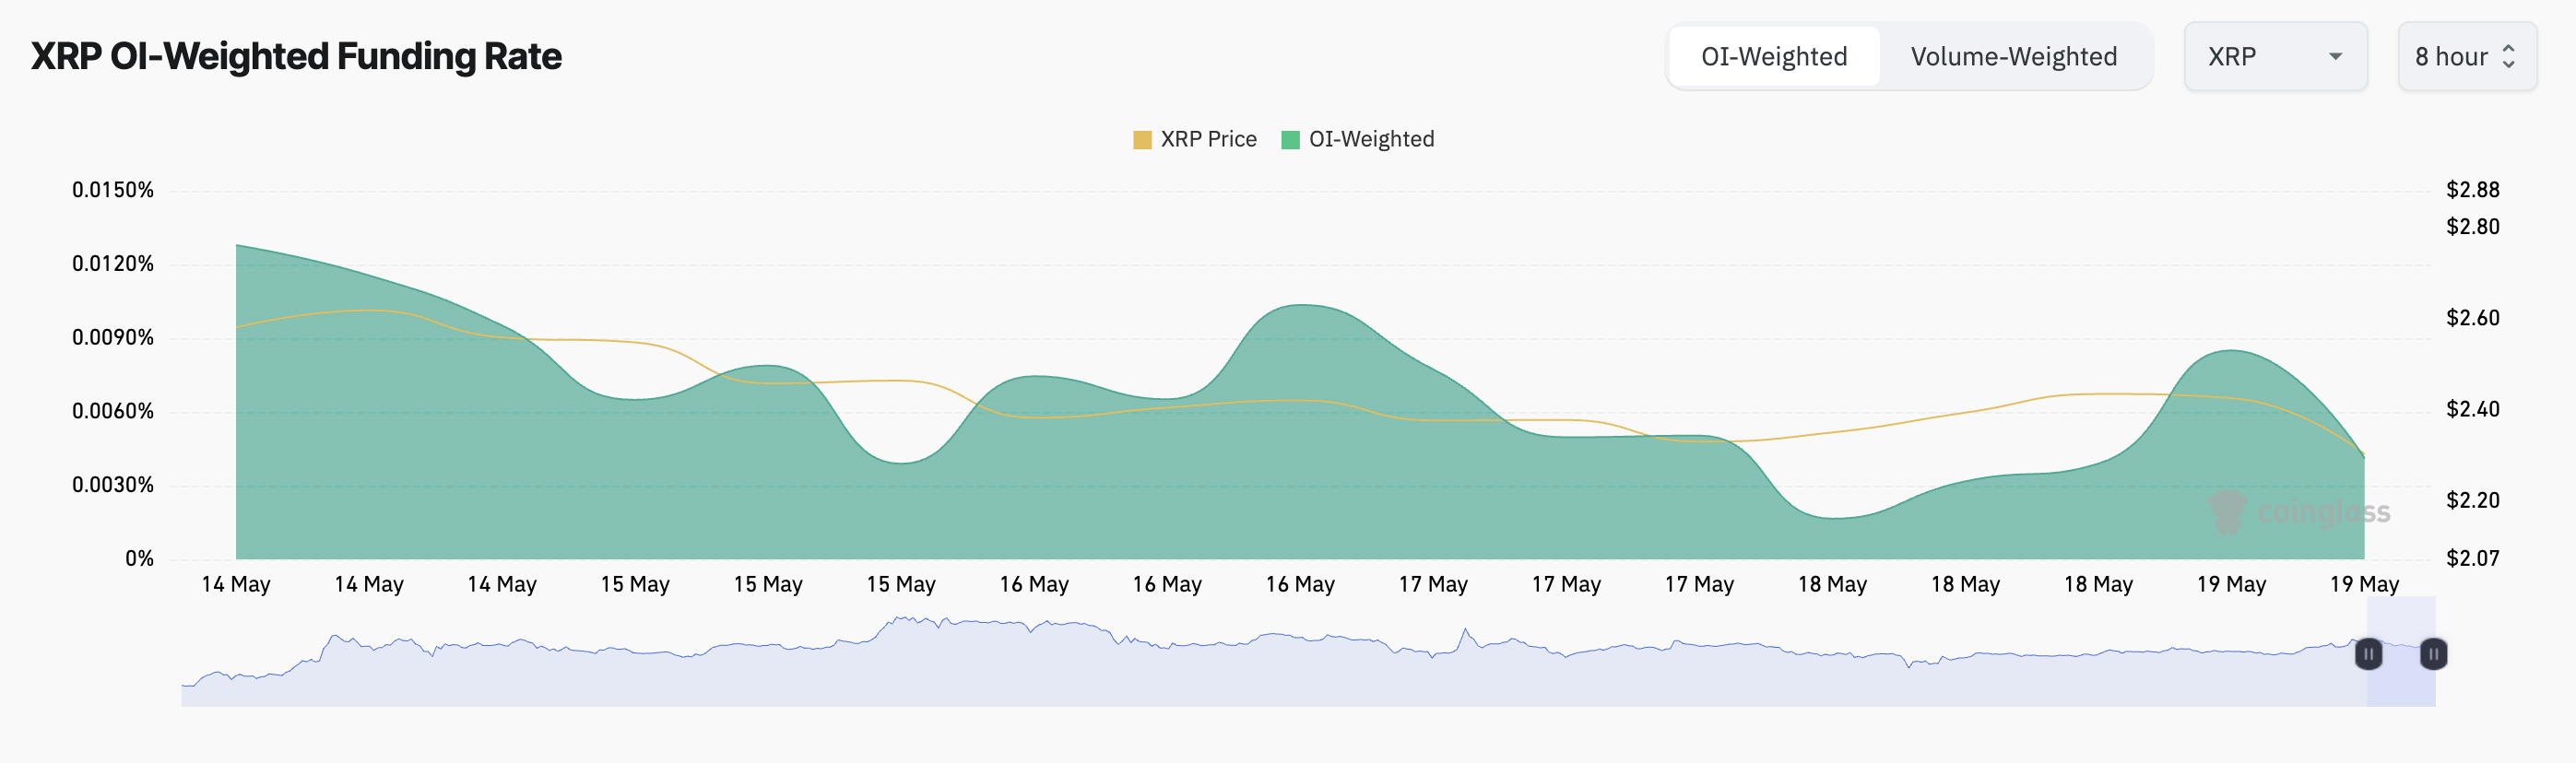This screenshot has height=763, width=2576.
Task: Click the 0.0150% y-axis label
Action: coord(113,190)
